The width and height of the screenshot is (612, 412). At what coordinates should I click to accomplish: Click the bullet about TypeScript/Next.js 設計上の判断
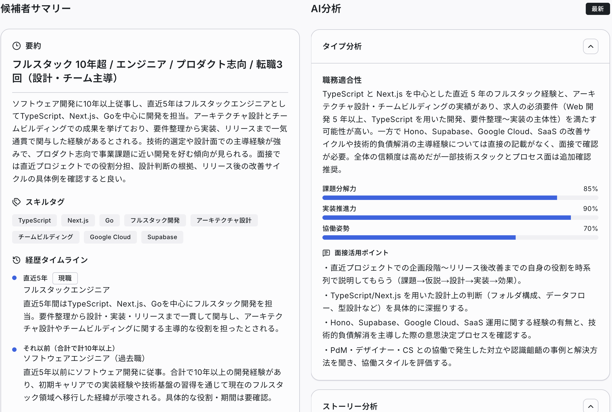(454, 302)
